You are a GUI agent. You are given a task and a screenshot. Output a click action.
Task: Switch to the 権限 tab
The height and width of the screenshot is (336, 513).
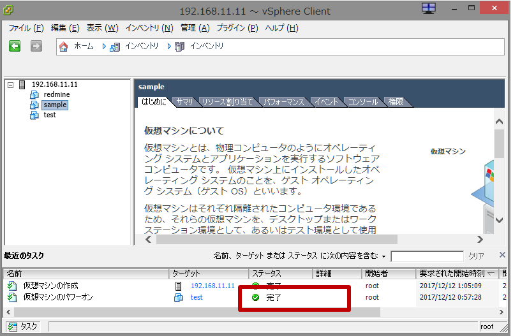[396, 102]
